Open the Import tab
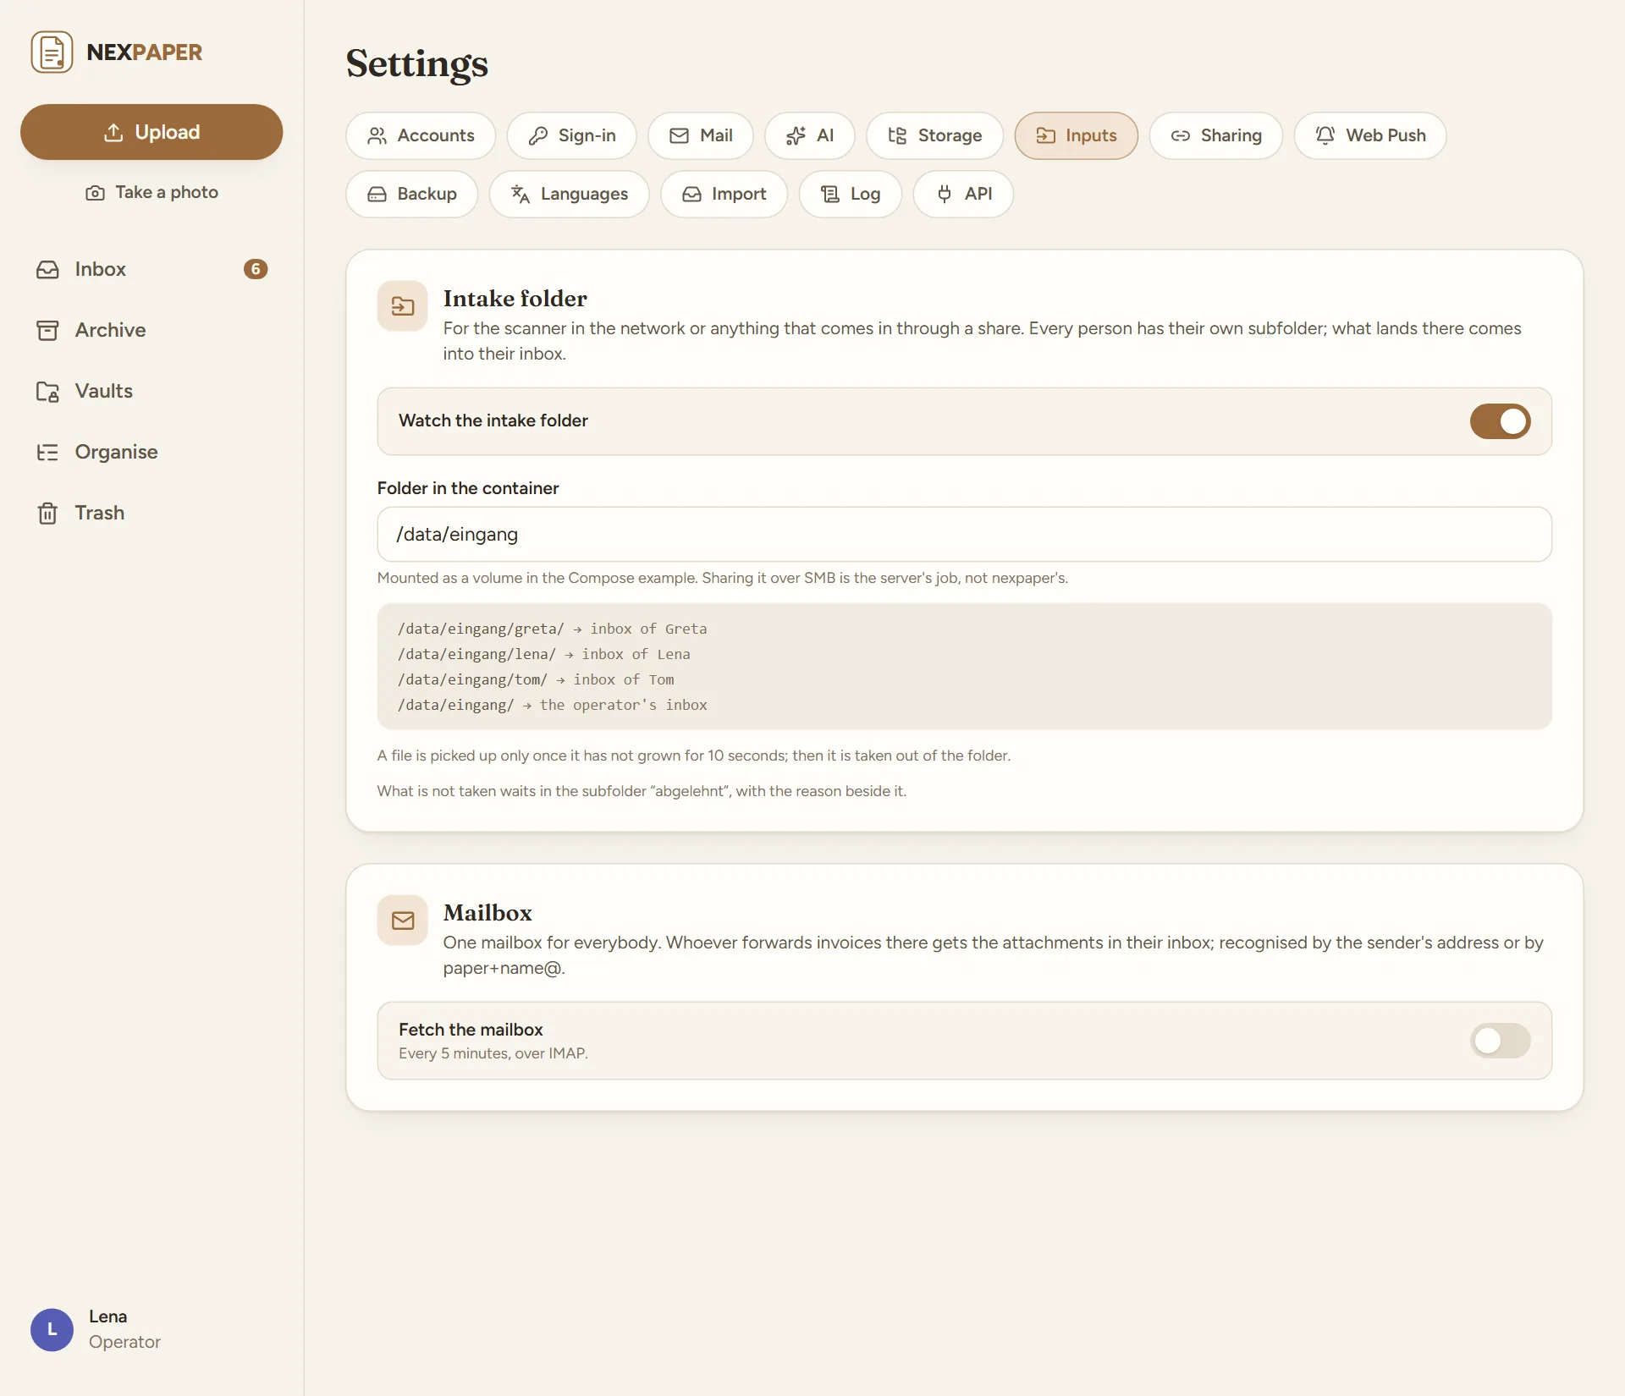This screenshot has width=1625, height=1396. click(724, 194)
